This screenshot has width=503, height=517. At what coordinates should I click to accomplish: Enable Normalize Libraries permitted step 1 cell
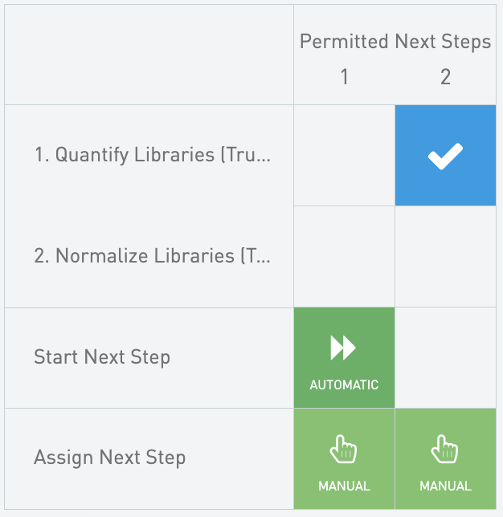point(344,257)
